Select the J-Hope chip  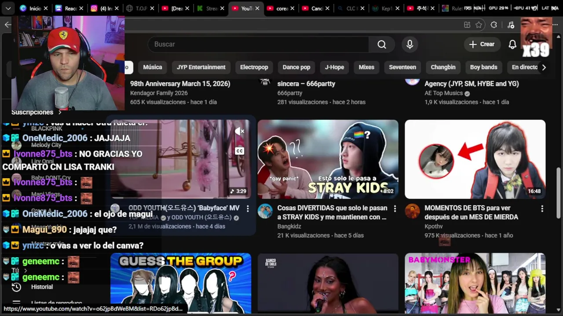[334, 67]
